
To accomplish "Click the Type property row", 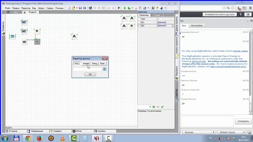I will tap(156, 19).
